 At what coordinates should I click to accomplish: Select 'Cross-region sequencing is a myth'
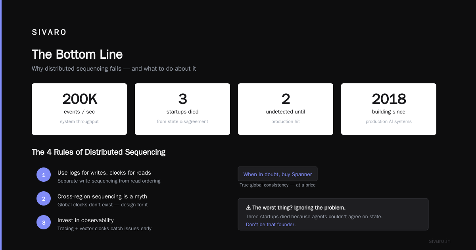coord(102,196)
